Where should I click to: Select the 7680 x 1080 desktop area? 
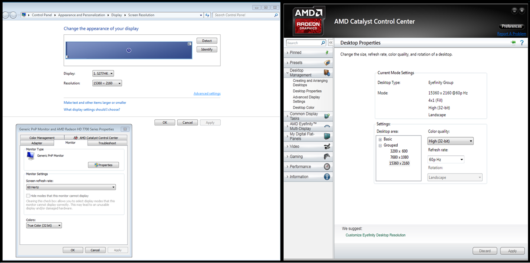399,157
